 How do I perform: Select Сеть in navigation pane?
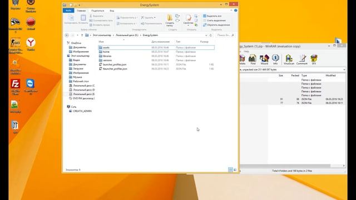(x=73, y=107)
